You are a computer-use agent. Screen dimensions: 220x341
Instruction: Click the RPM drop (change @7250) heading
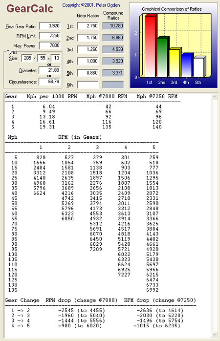pos(160,300)
